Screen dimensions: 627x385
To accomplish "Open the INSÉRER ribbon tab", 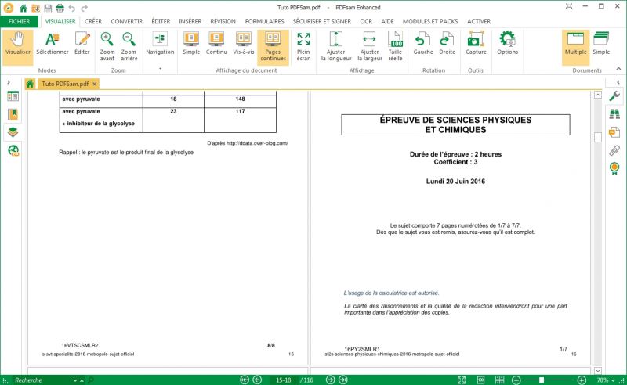I will 190,21.
